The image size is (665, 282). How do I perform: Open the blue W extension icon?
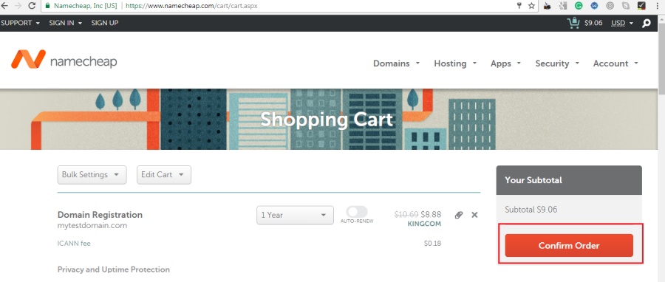coord(594,6)
